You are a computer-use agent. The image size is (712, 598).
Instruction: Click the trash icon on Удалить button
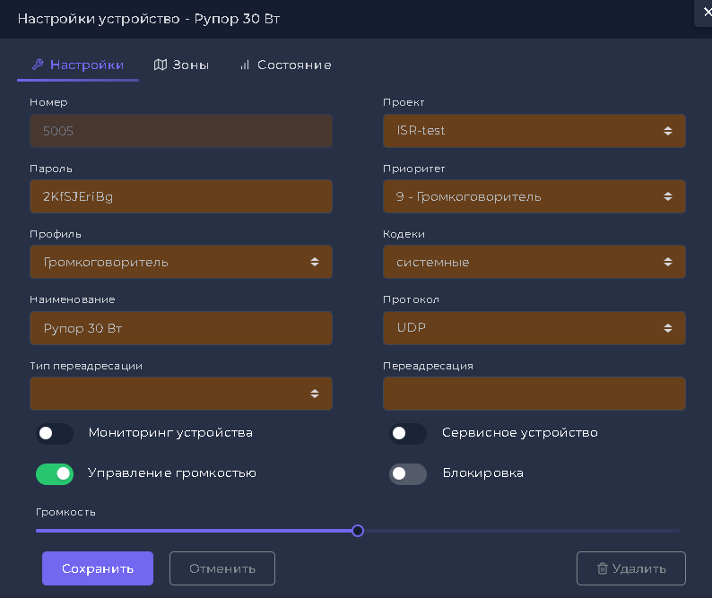pos(602,568)
